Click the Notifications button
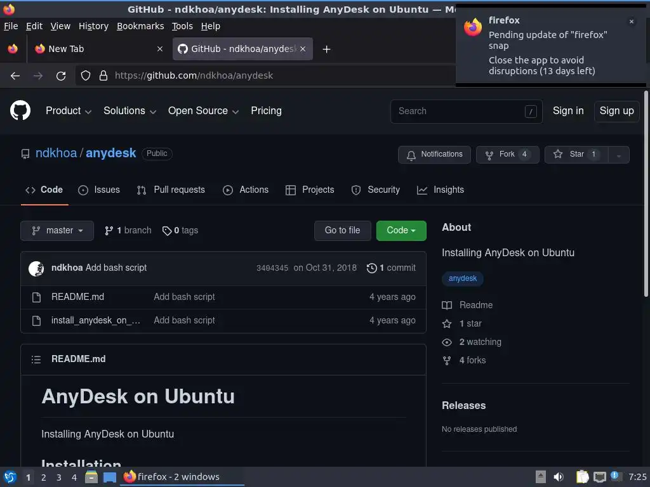The height and width of the screenshot is (487, 650). click(x=434, y=155)
